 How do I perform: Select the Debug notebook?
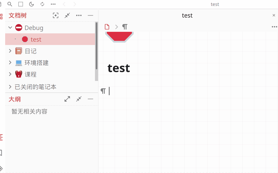(34, 28)
